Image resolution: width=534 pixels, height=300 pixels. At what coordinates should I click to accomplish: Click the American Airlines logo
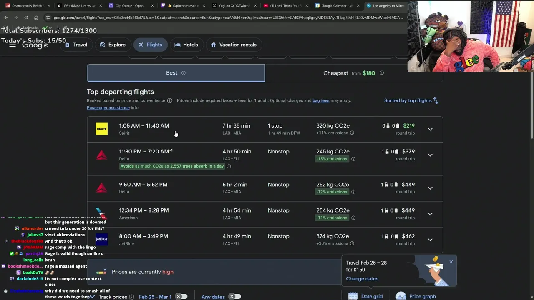(101, 214)
